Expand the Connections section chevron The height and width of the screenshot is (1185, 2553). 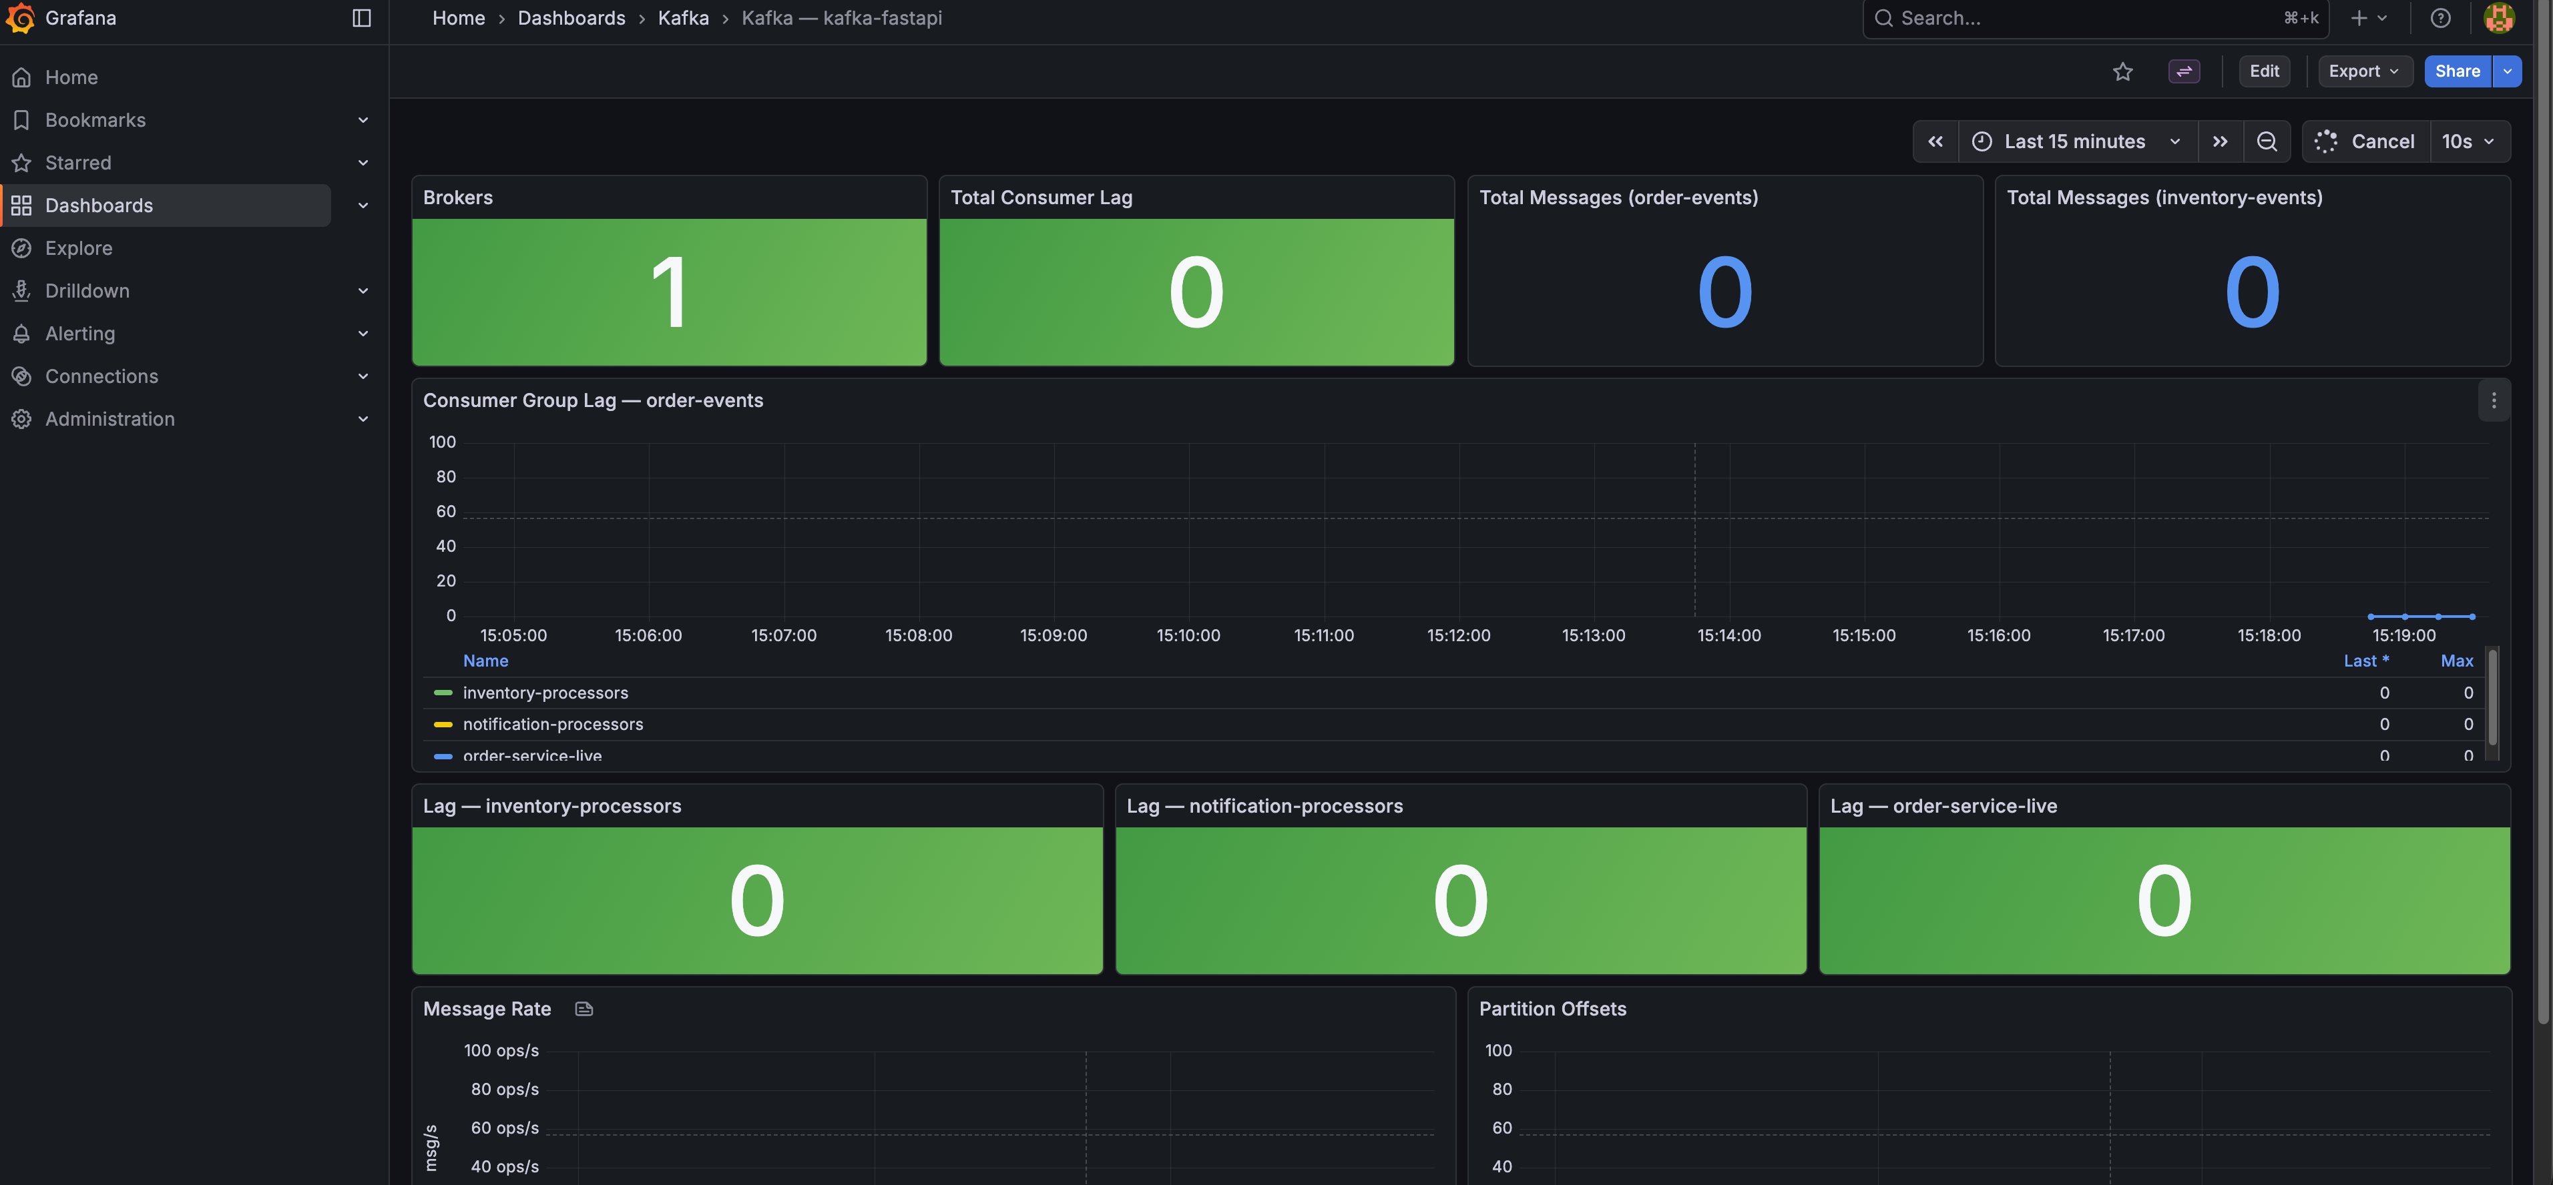(x=363, y=376)
